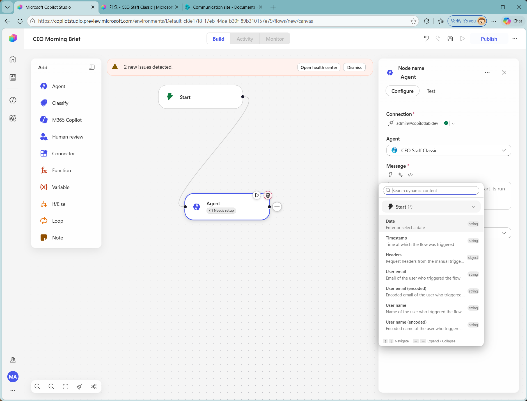The height and width of the screenshot is (401, 527).
Task: Open the browser tab list dropdown
Action: pos(8,7)
